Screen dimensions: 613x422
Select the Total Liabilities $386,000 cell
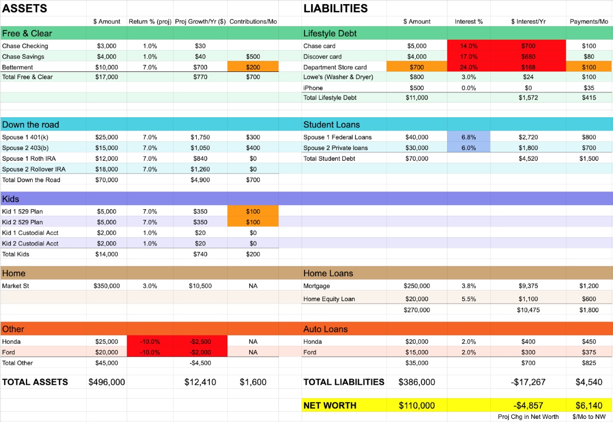pos(417,382)
